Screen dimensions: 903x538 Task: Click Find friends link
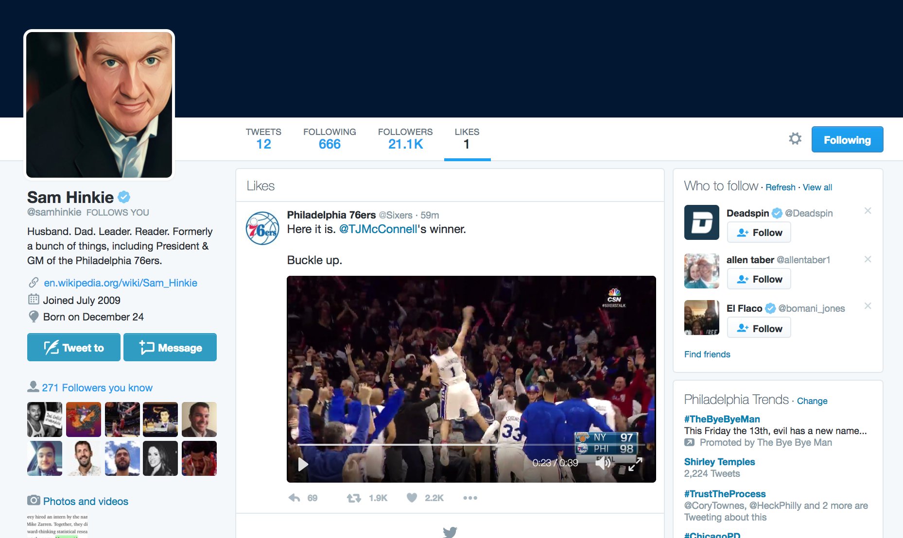tap(707, 354)
